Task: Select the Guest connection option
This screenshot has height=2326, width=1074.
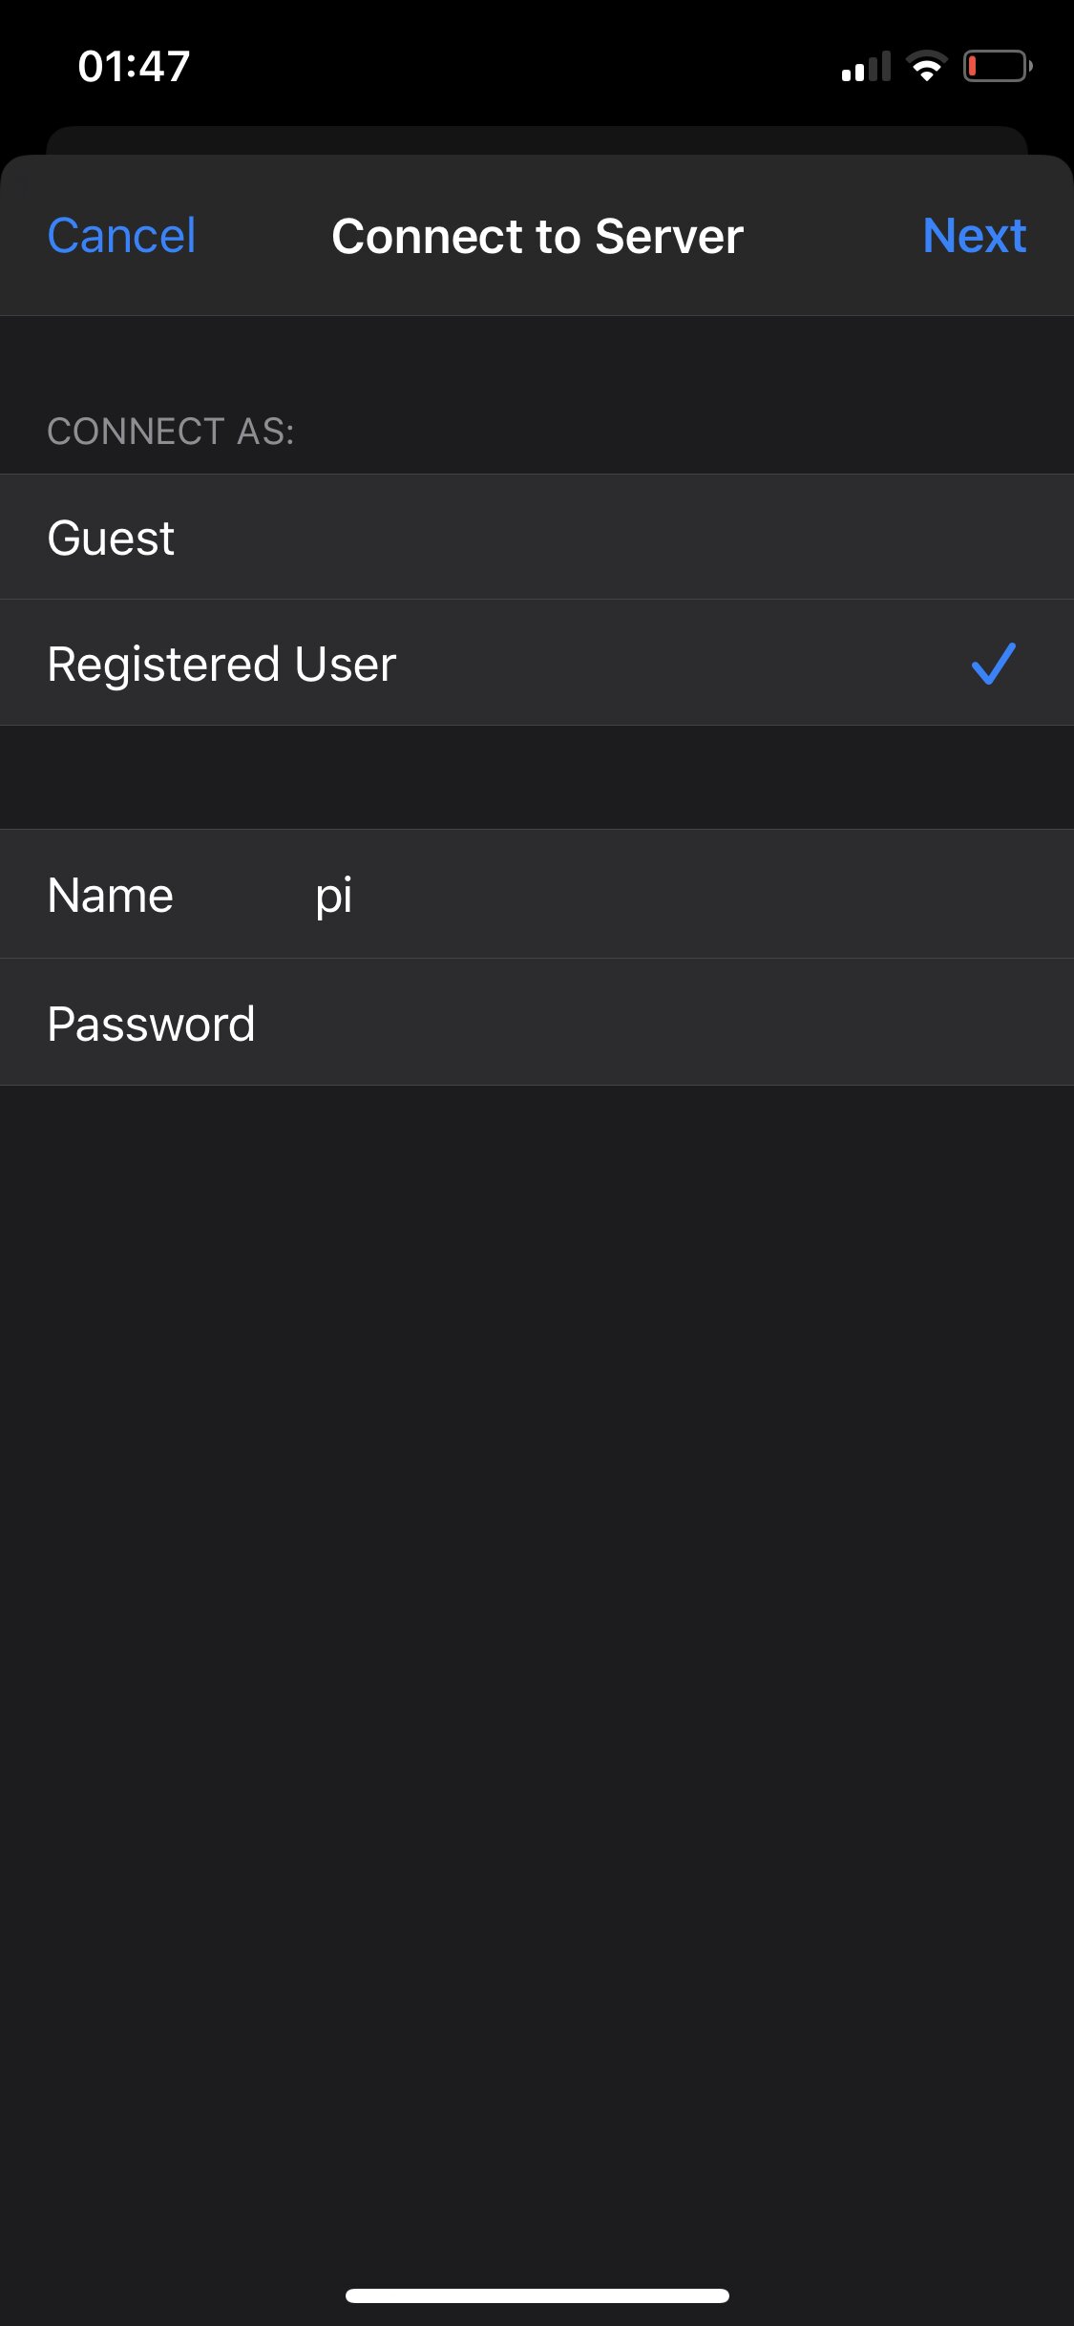Action: click(x=537, y=537)
